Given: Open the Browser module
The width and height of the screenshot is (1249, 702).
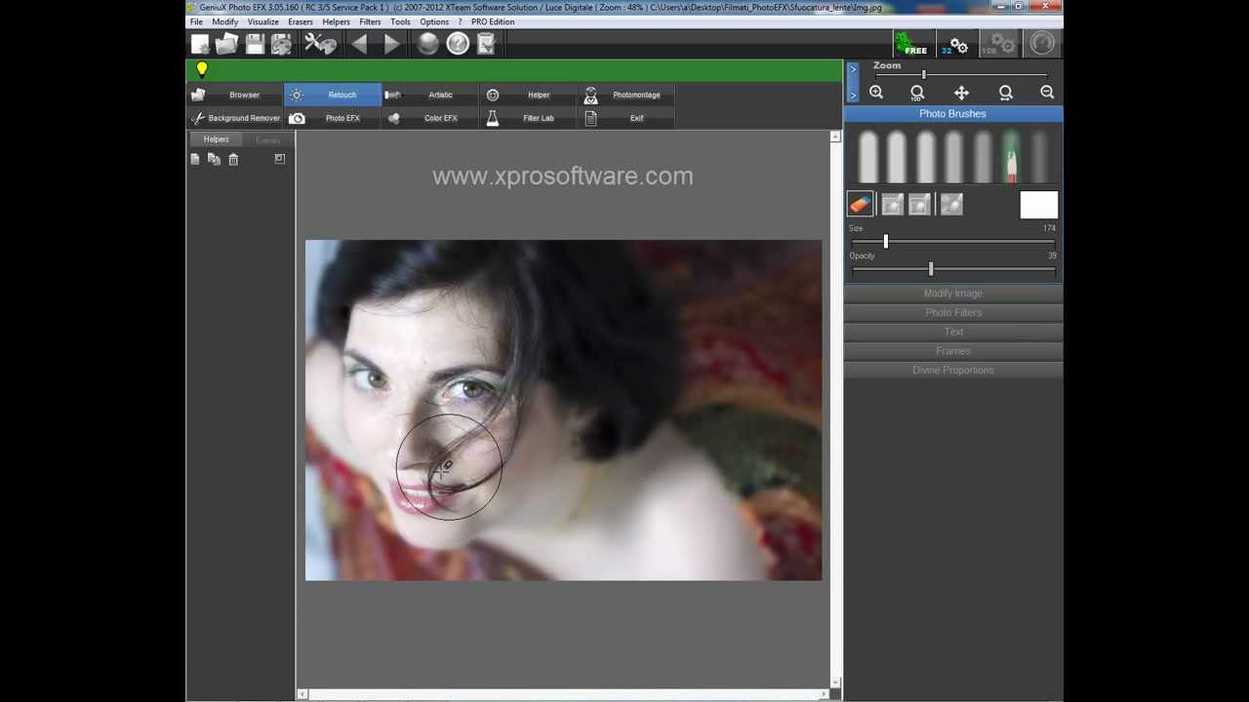Looking at the screenshot, I should click(235, 95).
